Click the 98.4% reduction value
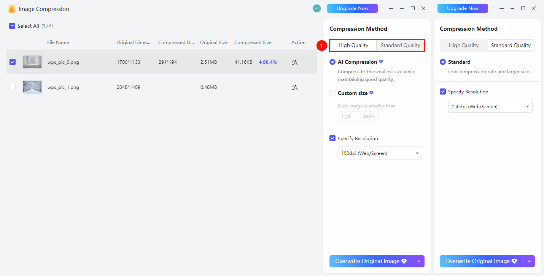Image resolution: width=544 pixels, height=276 pixels. 268,62
